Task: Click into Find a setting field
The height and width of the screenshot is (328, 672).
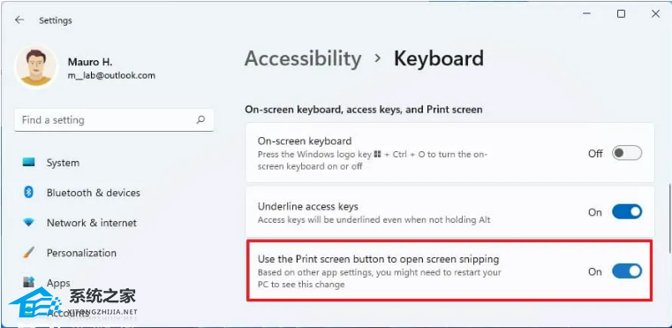Action: click(114, 119)
